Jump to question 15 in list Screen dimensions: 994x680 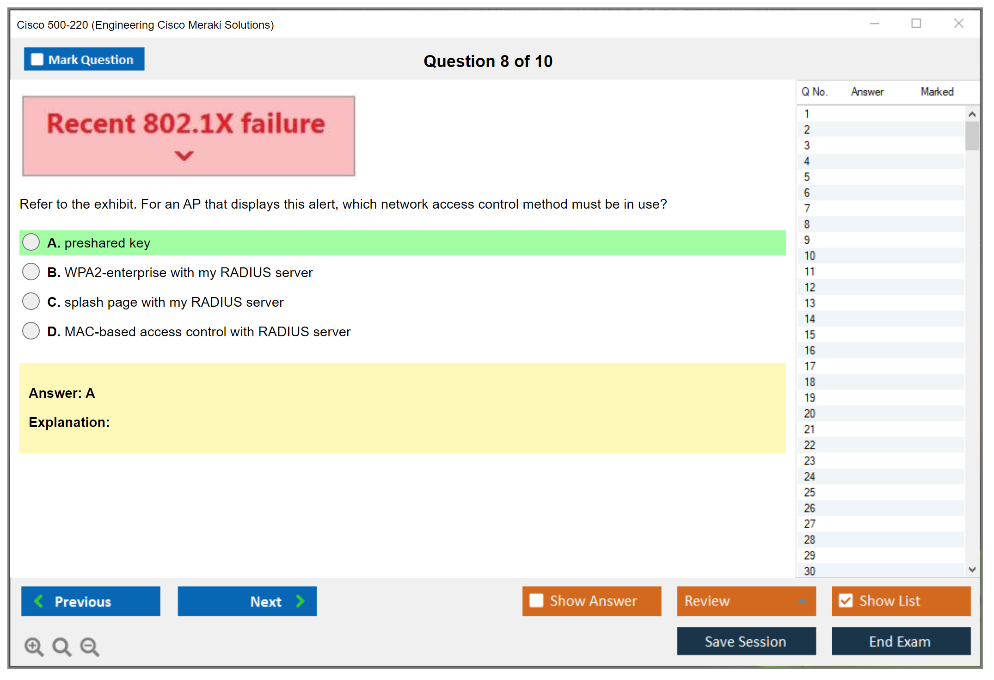click(810, 334)
